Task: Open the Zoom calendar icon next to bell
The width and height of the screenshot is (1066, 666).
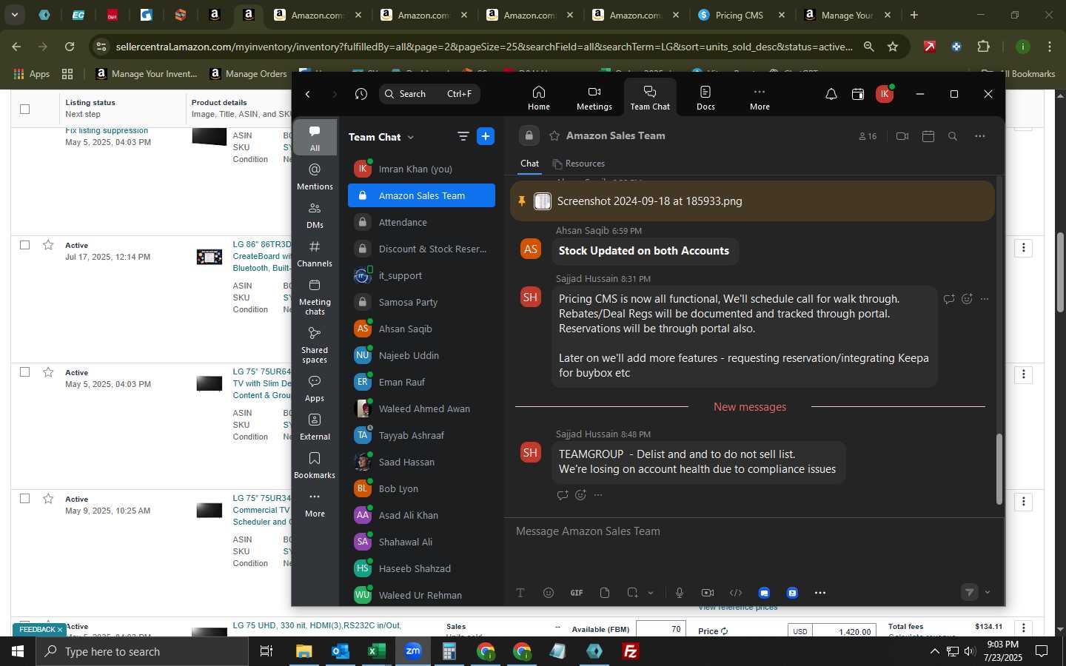Action: (x=858, y=94)
